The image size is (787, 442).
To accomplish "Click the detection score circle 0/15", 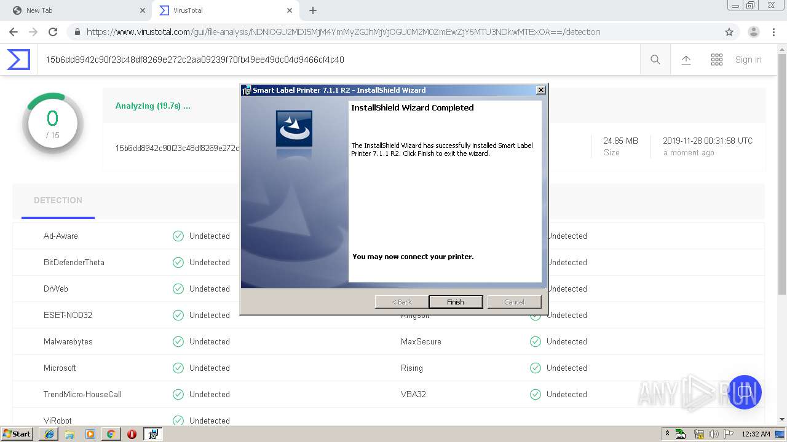I will (x=52, y=123).
